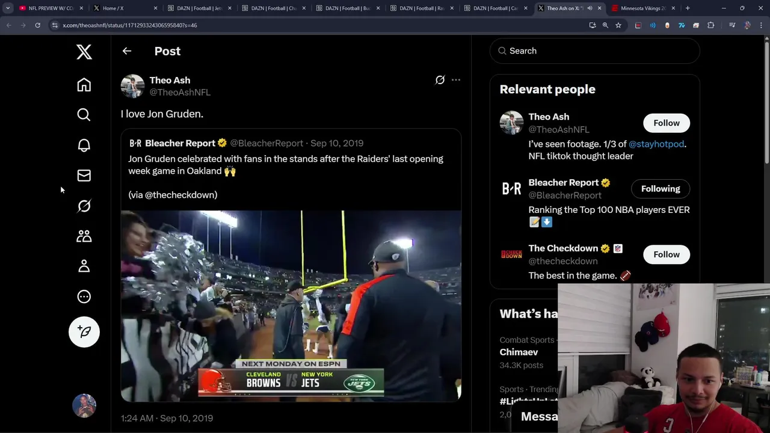The width and height of the screenshot is (770, 433).
Task: Open the Chimaev trending topic
Action: point(519,352)
